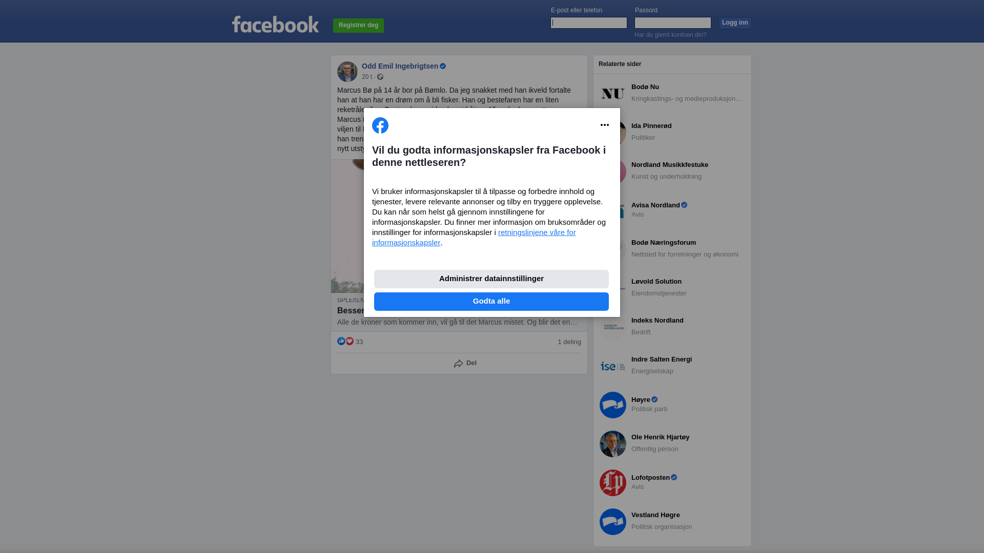Click the Bodø Nu logo icon

point(613,94)
